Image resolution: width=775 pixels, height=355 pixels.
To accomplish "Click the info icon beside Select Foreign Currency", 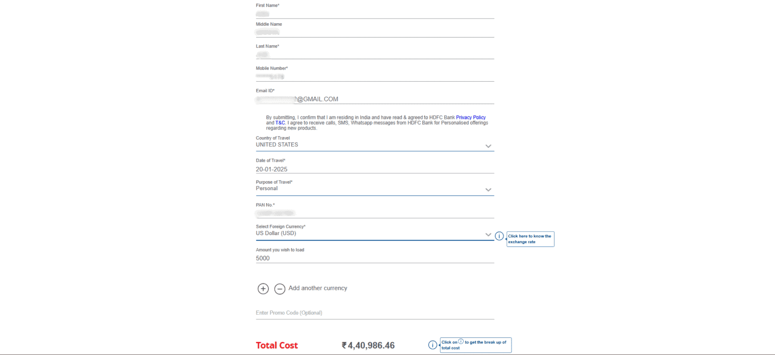I will coord(499,235).
